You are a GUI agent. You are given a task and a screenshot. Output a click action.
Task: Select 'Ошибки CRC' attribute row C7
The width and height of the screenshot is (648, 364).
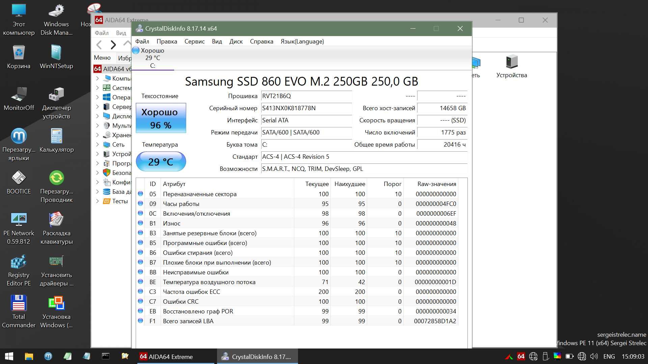297,301
